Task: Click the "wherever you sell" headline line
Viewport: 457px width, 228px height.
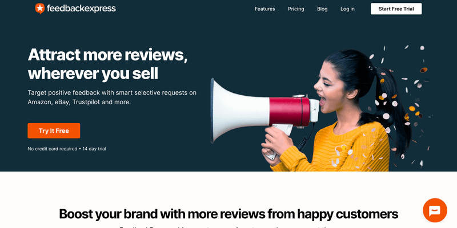Action: click(x=93, y=74)
